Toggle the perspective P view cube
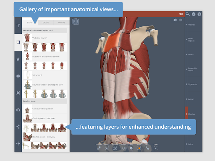Image resolution: width=215 pixels, height=161 pixels. coord(75,21)
